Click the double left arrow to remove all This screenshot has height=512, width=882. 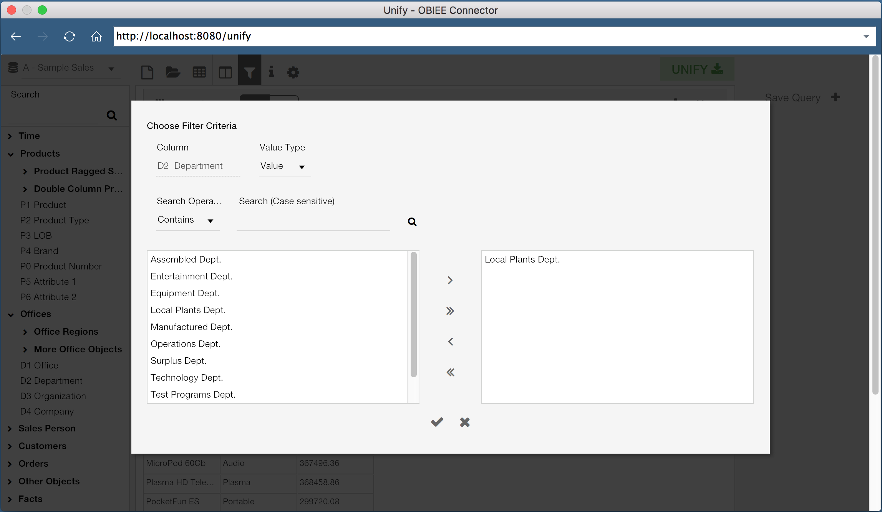click(x=450, y=372)
